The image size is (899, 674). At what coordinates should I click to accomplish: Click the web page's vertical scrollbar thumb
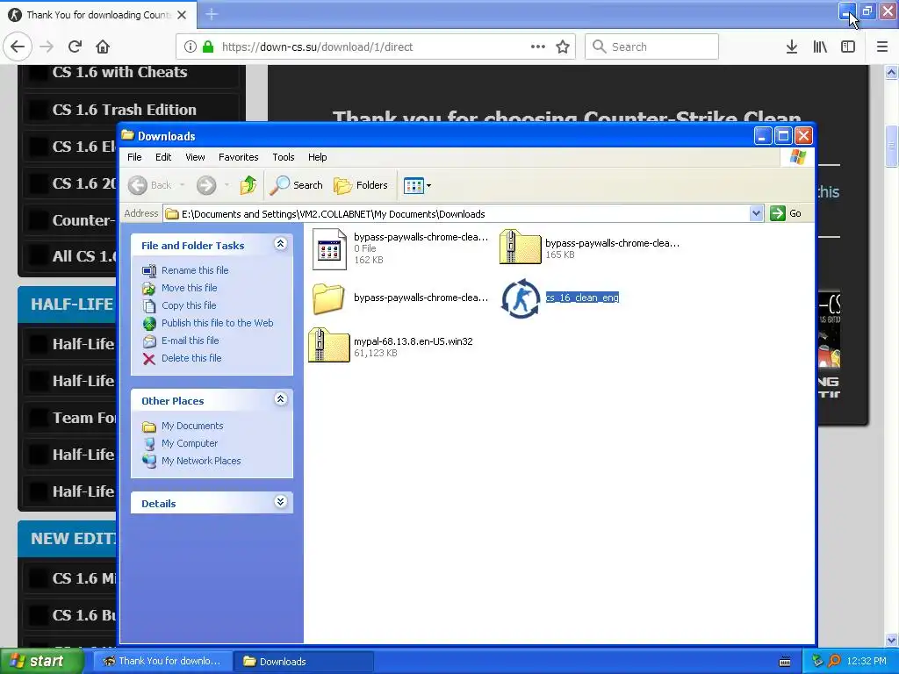pyautogui.click(x=891, y=147)
